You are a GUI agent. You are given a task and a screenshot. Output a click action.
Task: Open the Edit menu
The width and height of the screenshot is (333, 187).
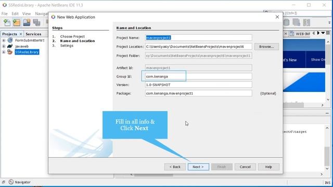15,14
